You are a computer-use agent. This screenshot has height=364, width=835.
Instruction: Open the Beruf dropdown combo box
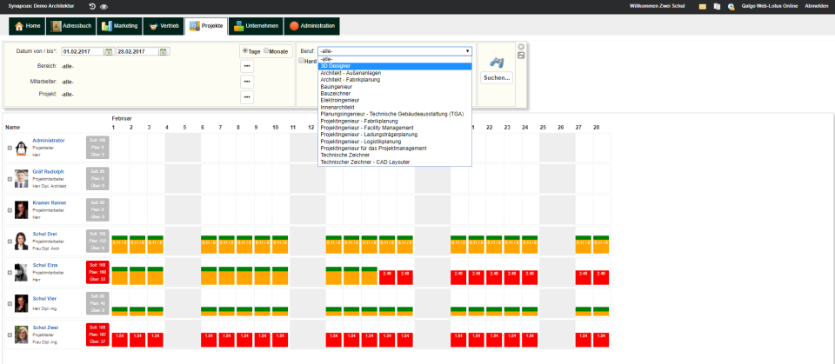[395, 51]
